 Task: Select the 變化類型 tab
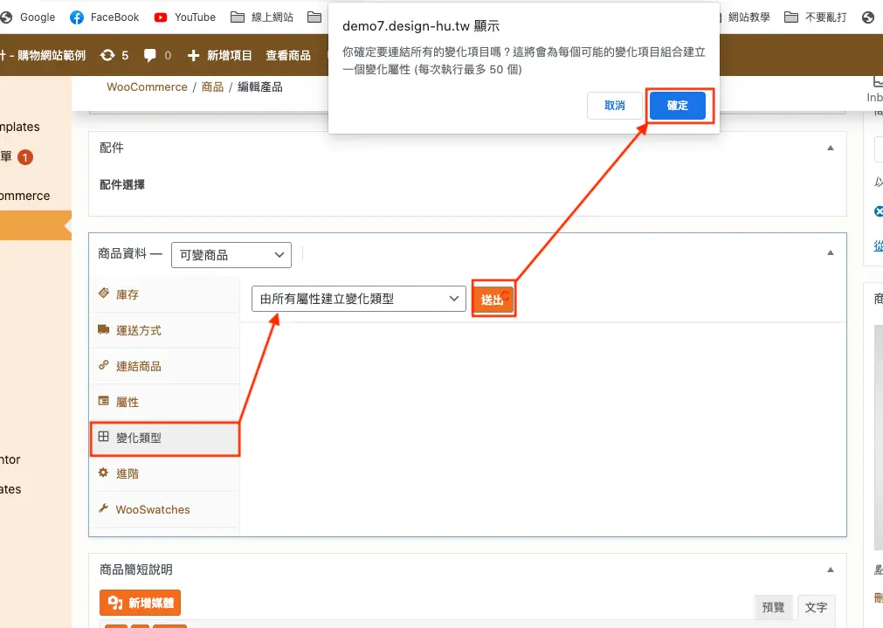164,438
